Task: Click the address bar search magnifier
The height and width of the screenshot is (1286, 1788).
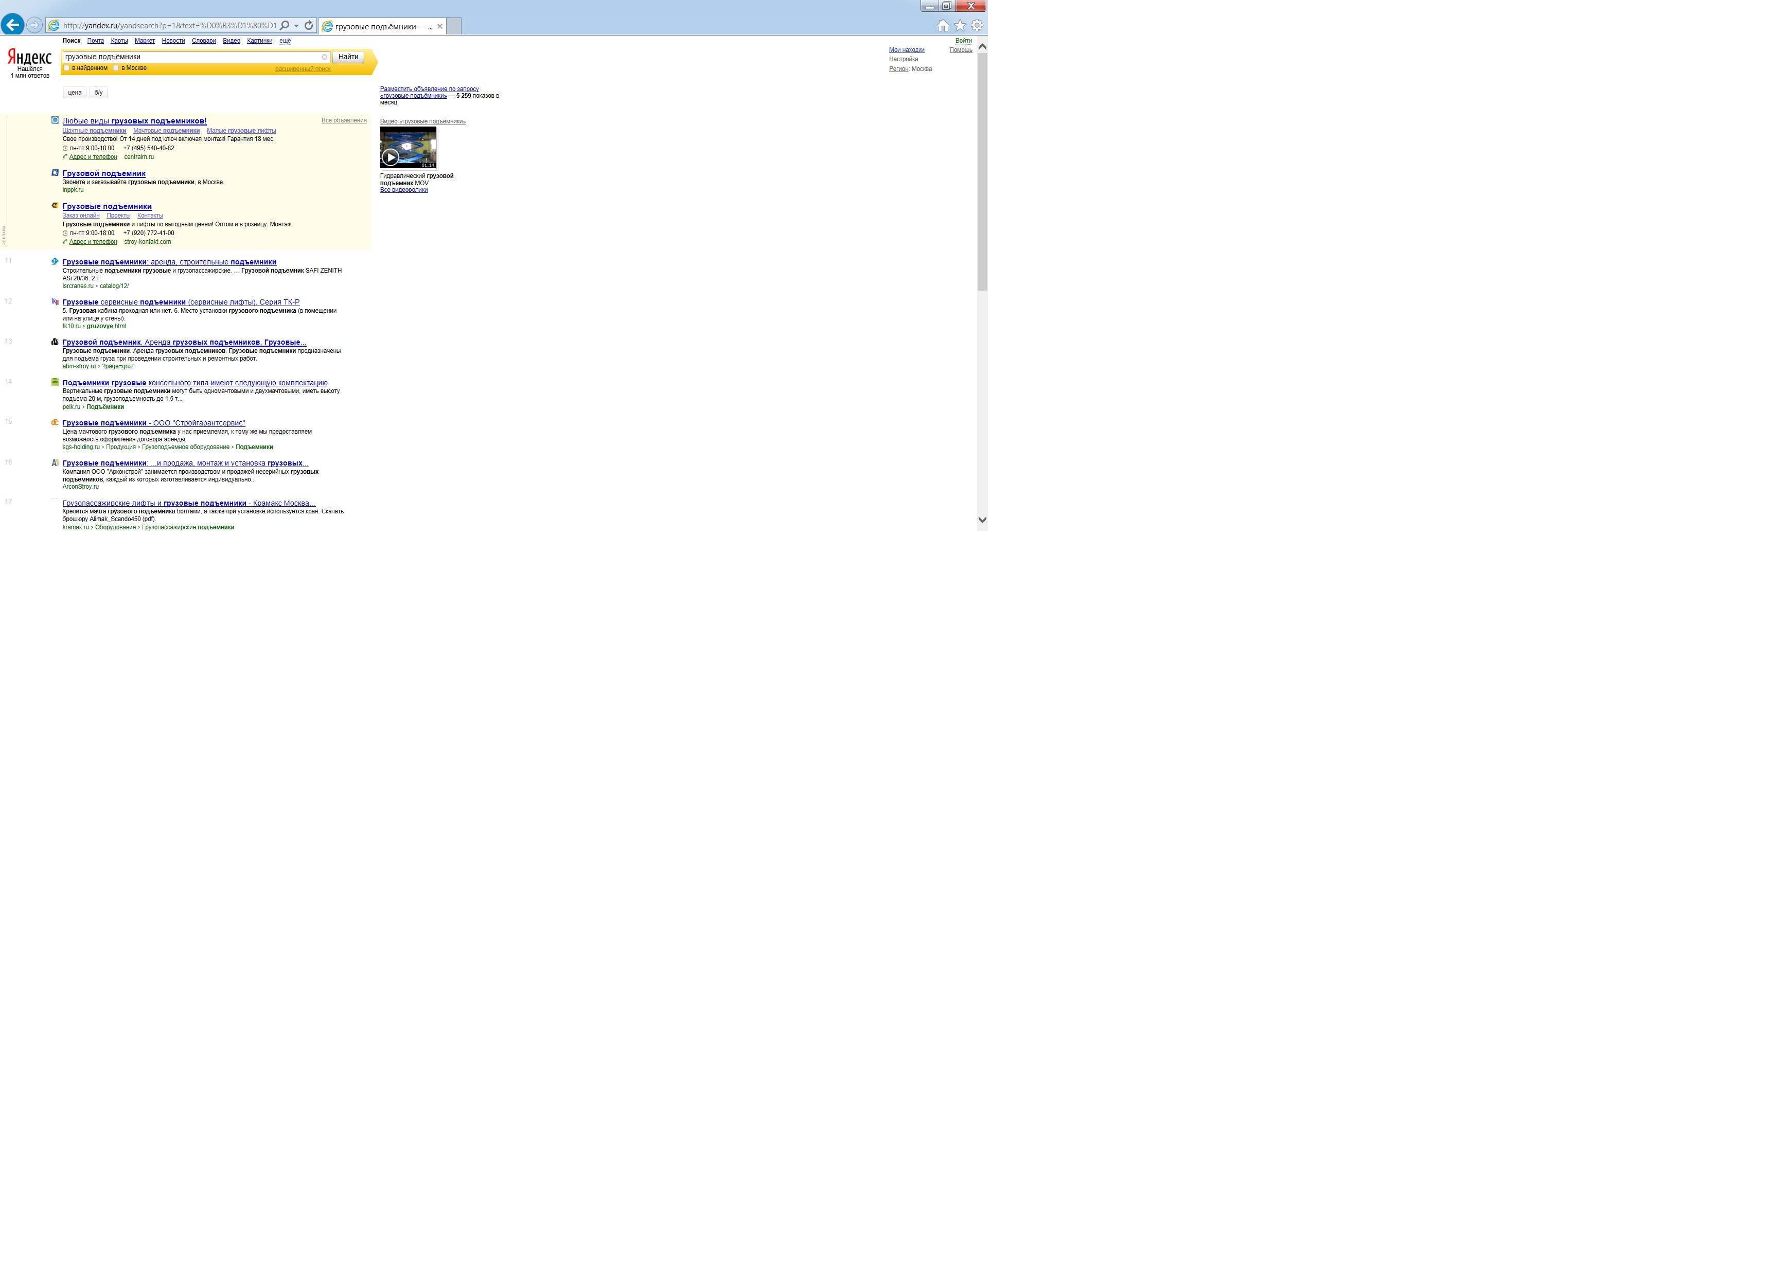Action: point(285,25)
